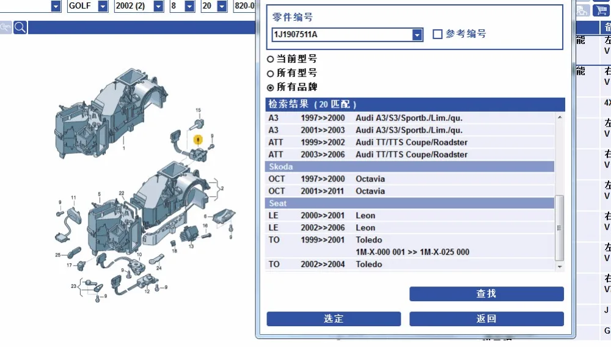
Task: Open the 2002 (2) year dropdown
Action: pos(158,6)
